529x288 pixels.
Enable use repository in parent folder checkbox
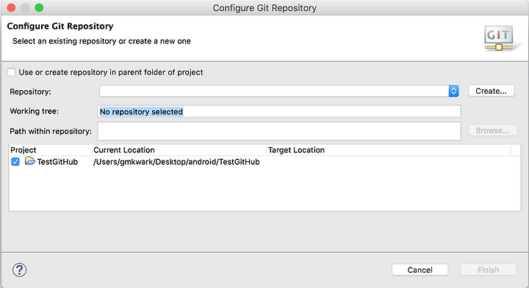click(x=12, y=72)
